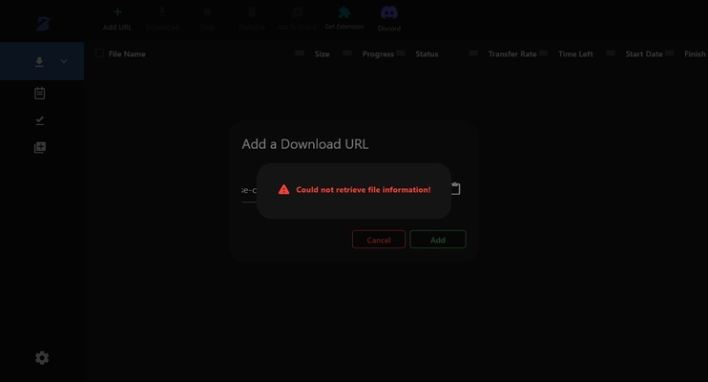
Task: Sort by the Time Left column header
Action: click(575, 54)
